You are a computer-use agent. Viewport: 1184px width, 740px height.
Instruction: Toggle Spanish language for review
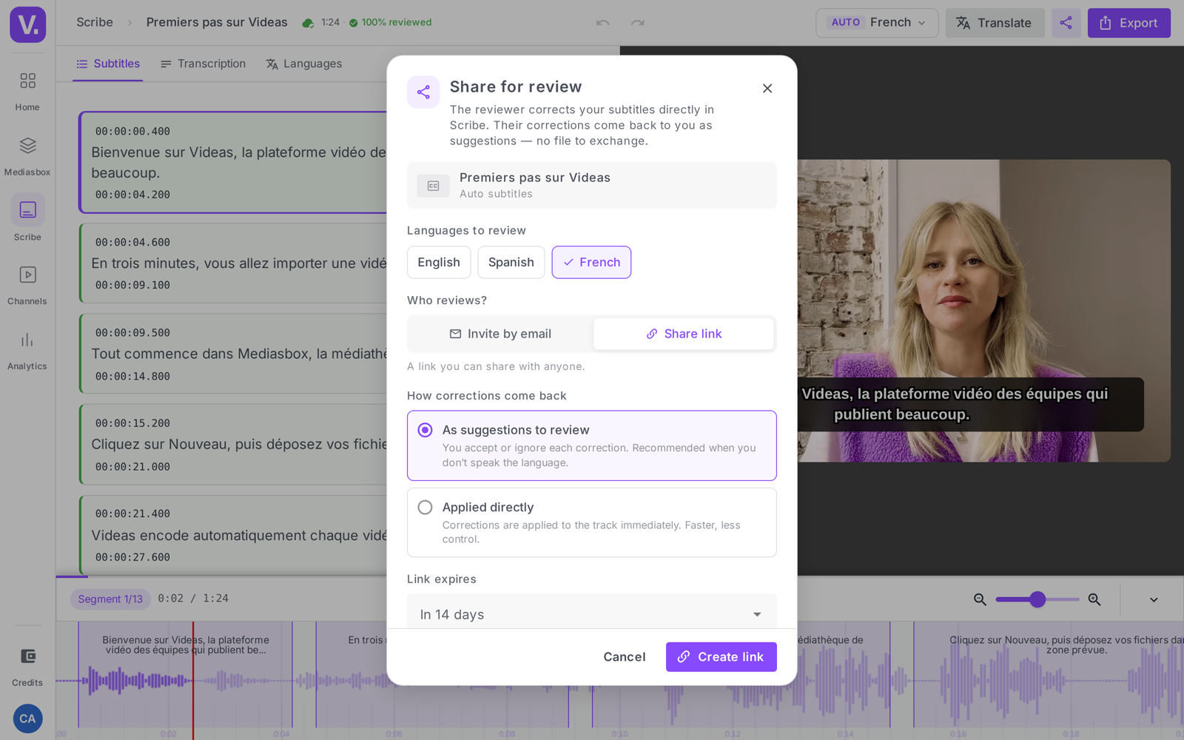click(511, 262)
